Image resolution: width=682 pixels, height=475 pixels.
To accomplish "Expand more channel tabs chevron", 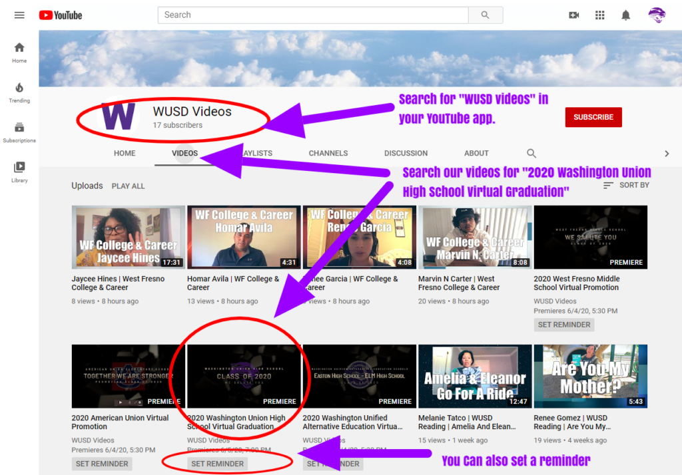I will coord(666,154).
